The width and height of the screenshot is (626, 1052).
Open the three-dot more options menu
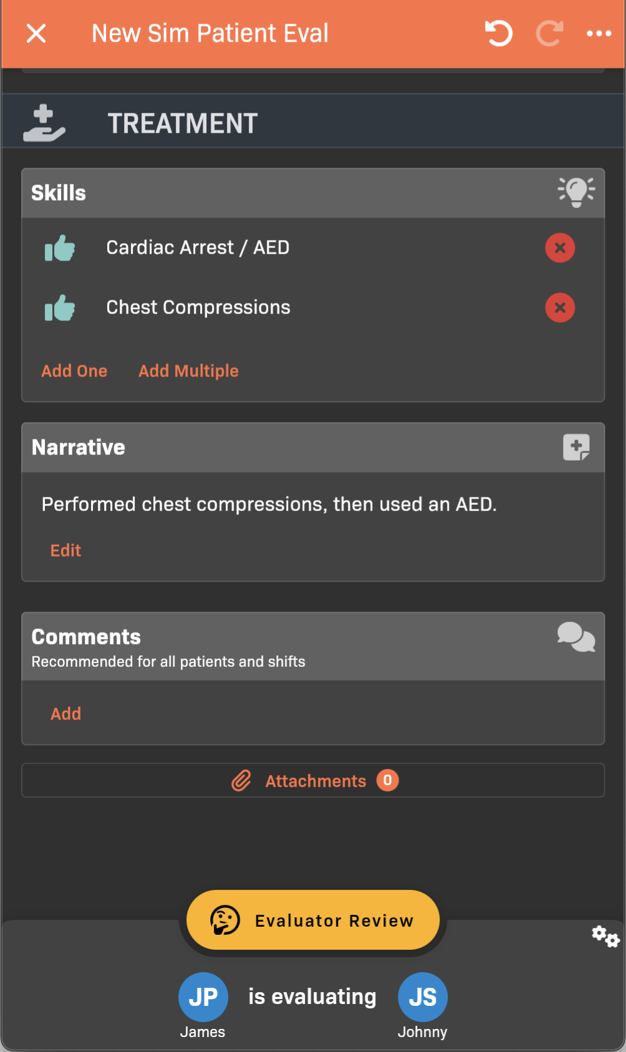click(599, 34)
